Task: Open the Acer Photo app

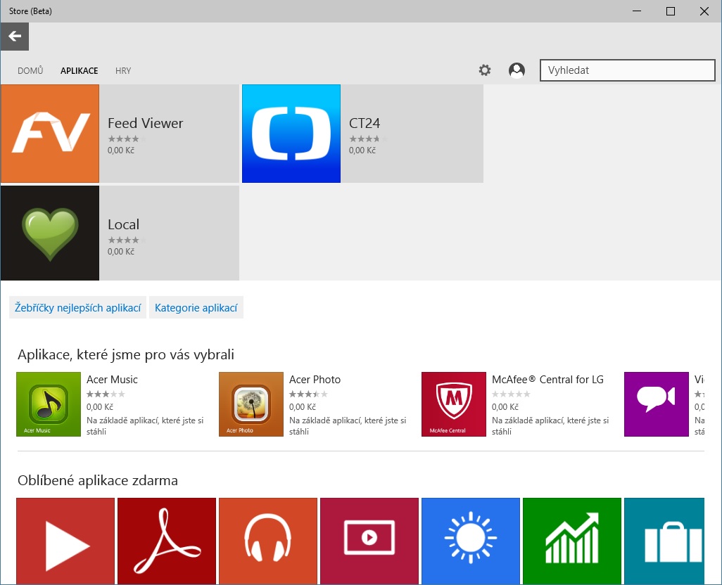Action: (x=251, y=404)
